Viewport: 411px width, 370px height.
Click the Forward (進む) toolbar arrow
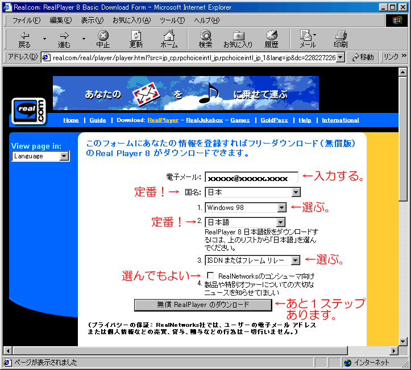64,39
